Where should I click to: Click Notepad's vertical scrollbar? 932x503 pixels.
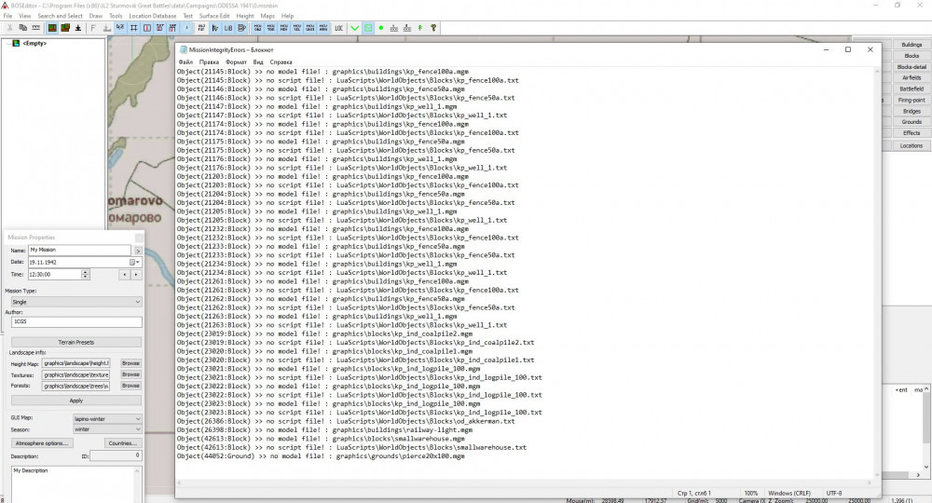tap(877, 273)
